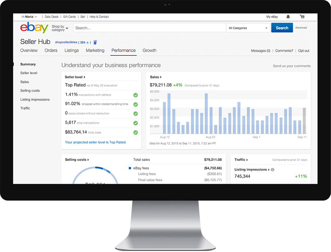Click the Final value fees row label
This screenshot has height=252, width=331.
click(150, 180)
